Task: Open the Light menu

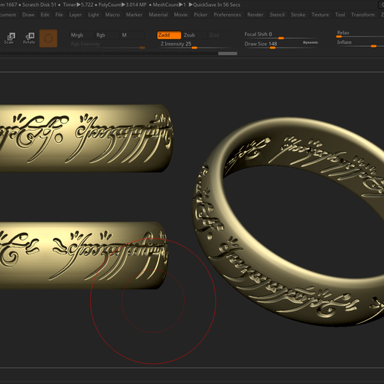Action: (94, 15)
